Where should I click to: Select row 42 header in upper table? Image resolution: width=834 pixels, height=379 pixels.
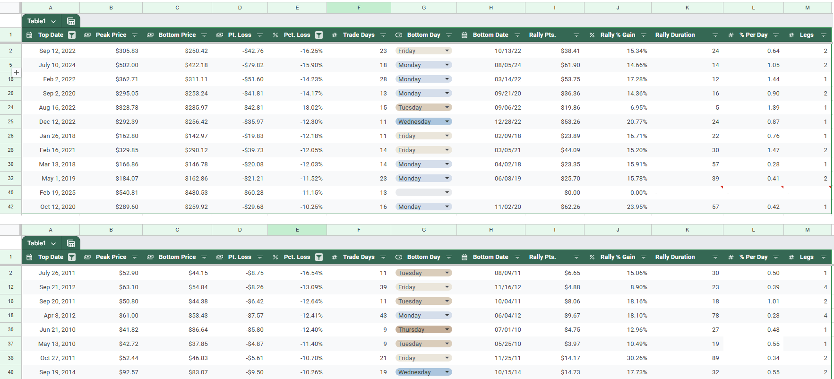click(x=10, y=207)
